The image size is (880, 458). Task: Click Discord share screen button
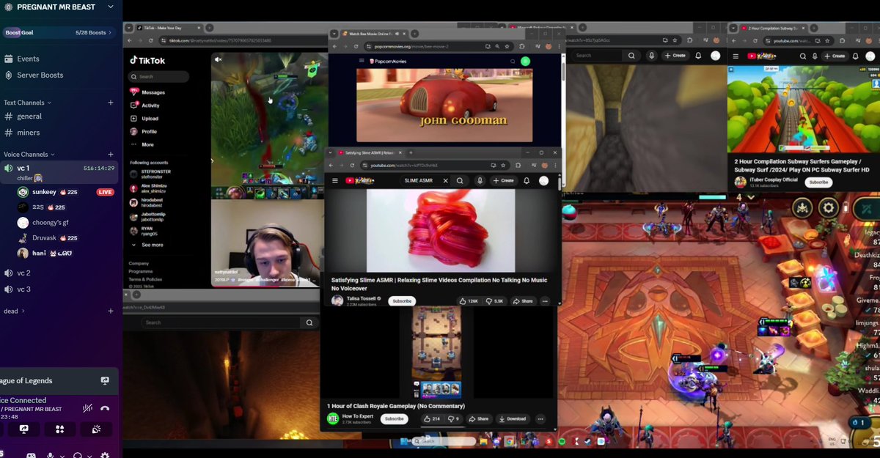point(23,429)
